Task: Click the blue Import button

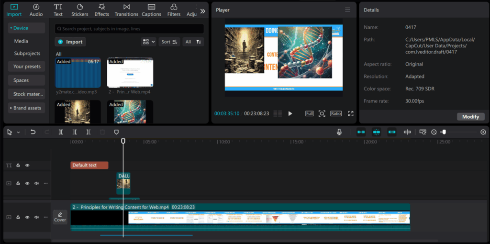Action: click(x=70, y=42)
